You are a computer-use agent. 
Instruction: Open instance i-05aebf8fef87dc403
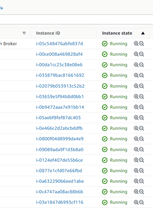58,117
